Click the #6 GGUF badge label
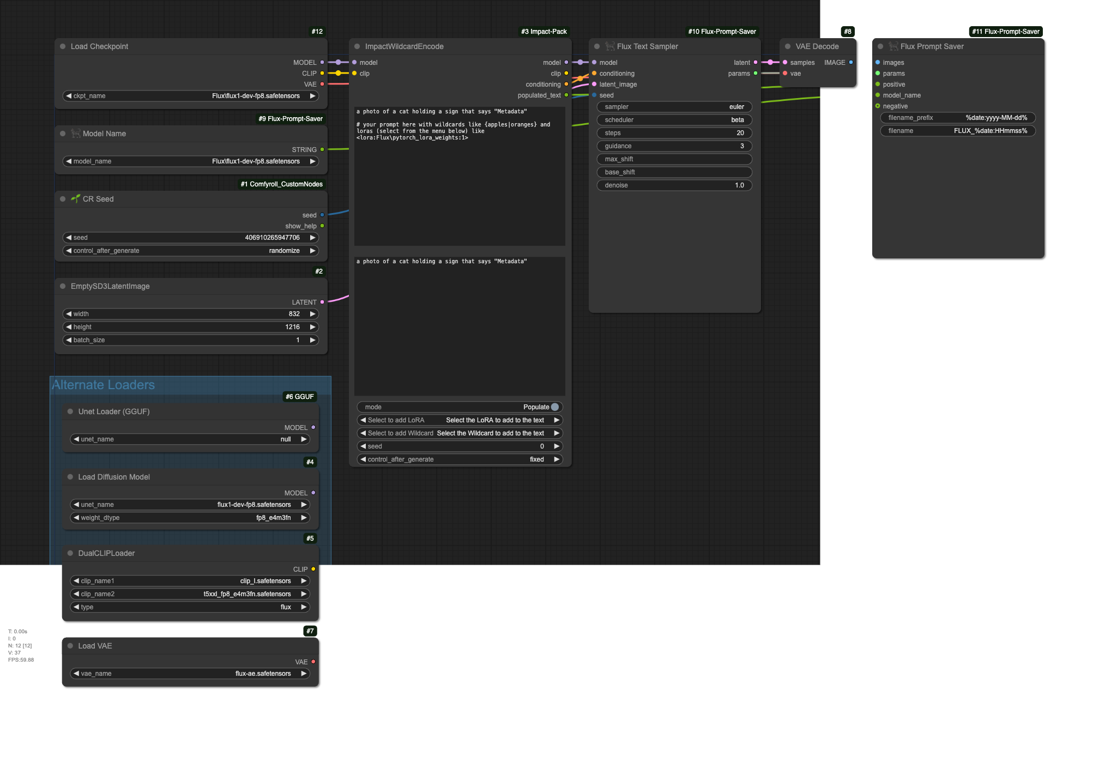Image resolution: width=1099 pixels, height=757 pixels. point(299,397)
